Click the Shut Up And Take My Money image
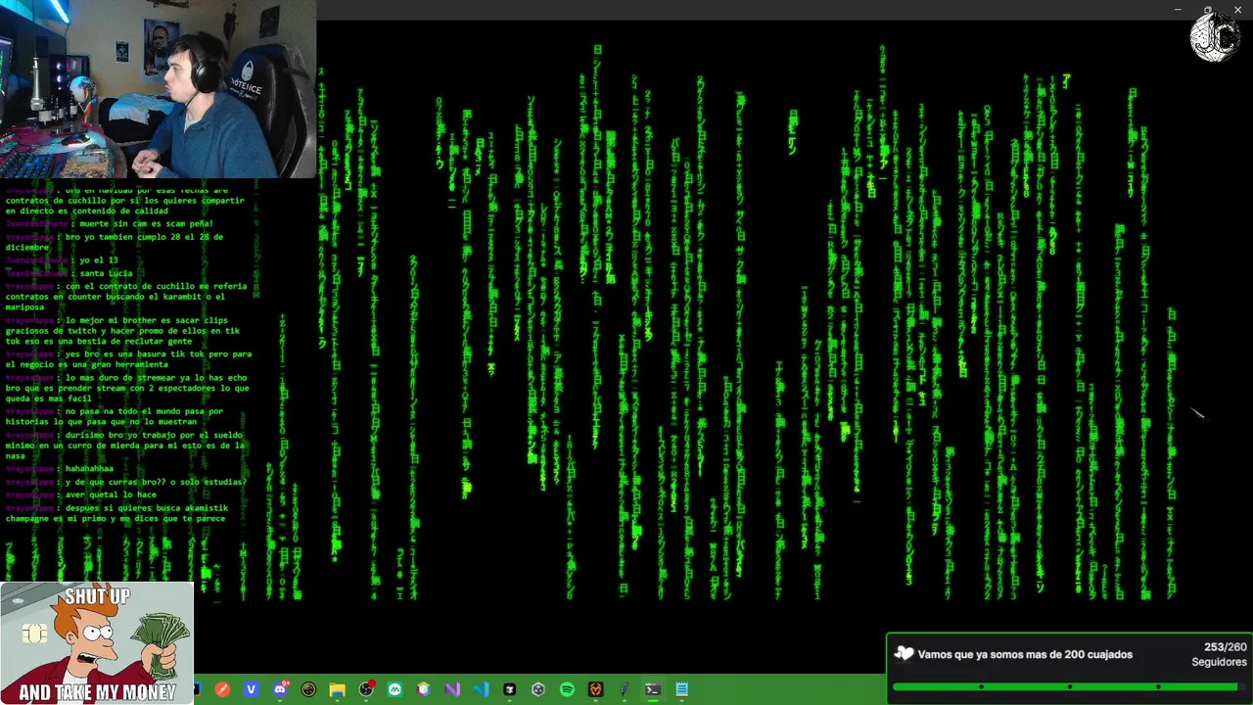Viewport: 1253px width, 705px height. click(97, 643)
